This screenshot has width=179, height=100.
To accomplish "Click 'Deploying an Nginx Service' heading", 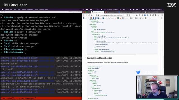I will tap(99, 58).
